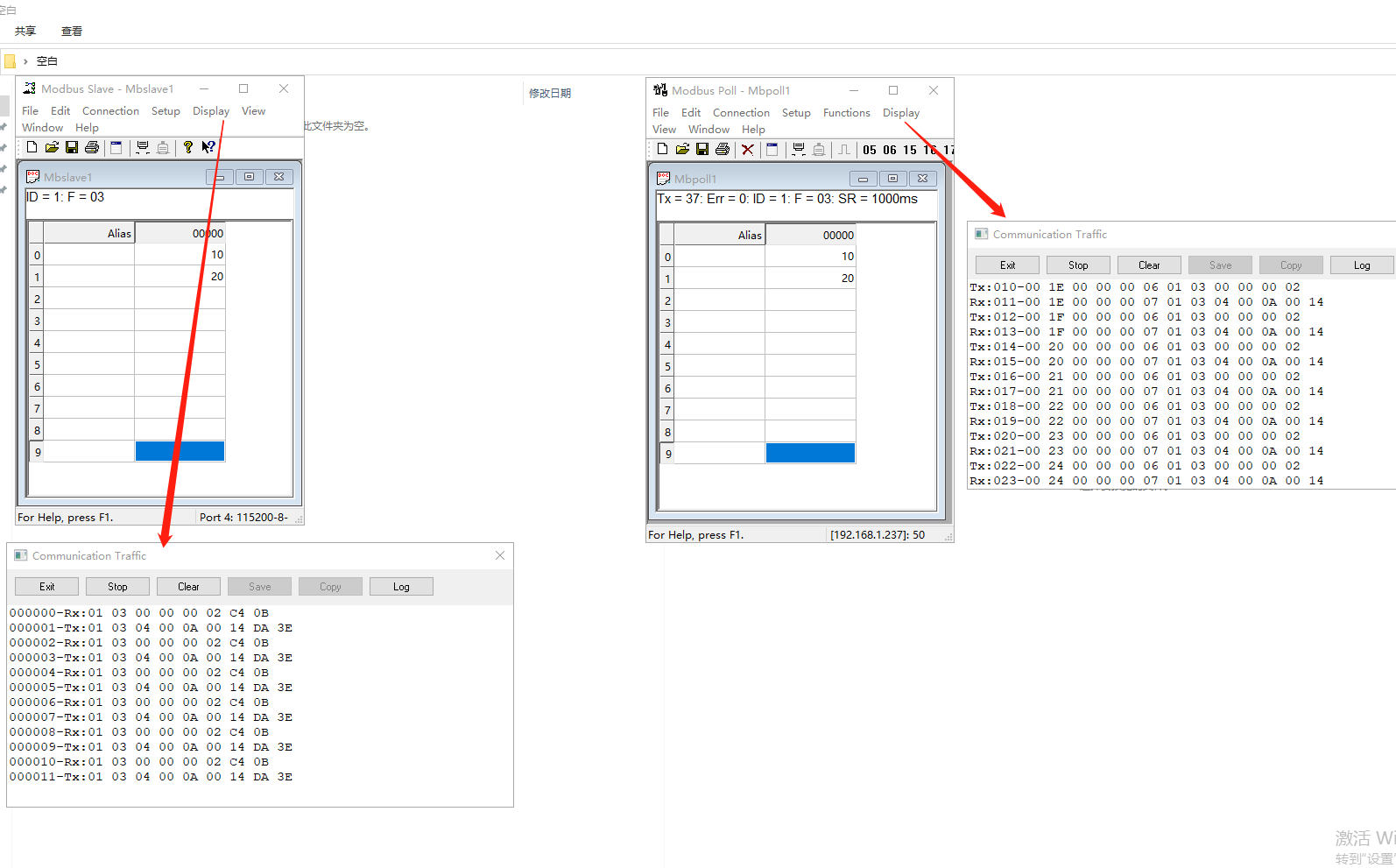Select blue highlighted row 9 cell in Mbslave1
This screenshot has height=868, width=1396.
coord(180,452)
